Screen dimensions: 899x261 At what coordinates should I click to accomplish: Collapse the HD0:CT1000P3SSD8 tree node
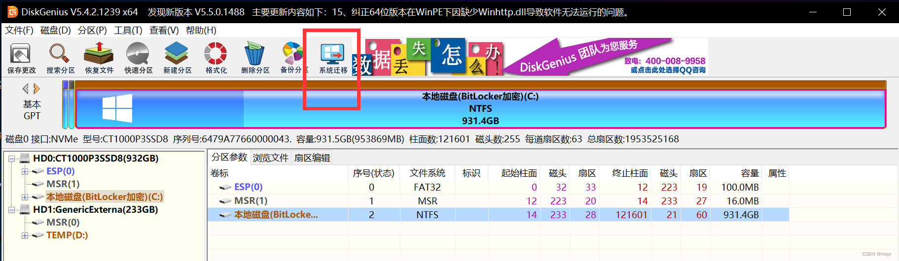click(12, 159)
